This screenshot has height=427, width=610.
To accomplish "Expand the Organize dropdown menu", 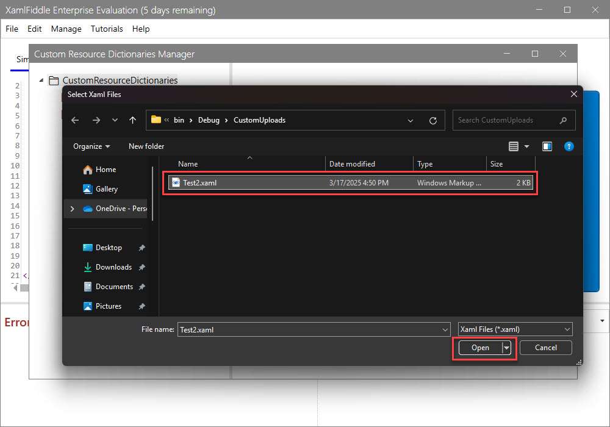I will pyautogui.click(x=91, y=146).
